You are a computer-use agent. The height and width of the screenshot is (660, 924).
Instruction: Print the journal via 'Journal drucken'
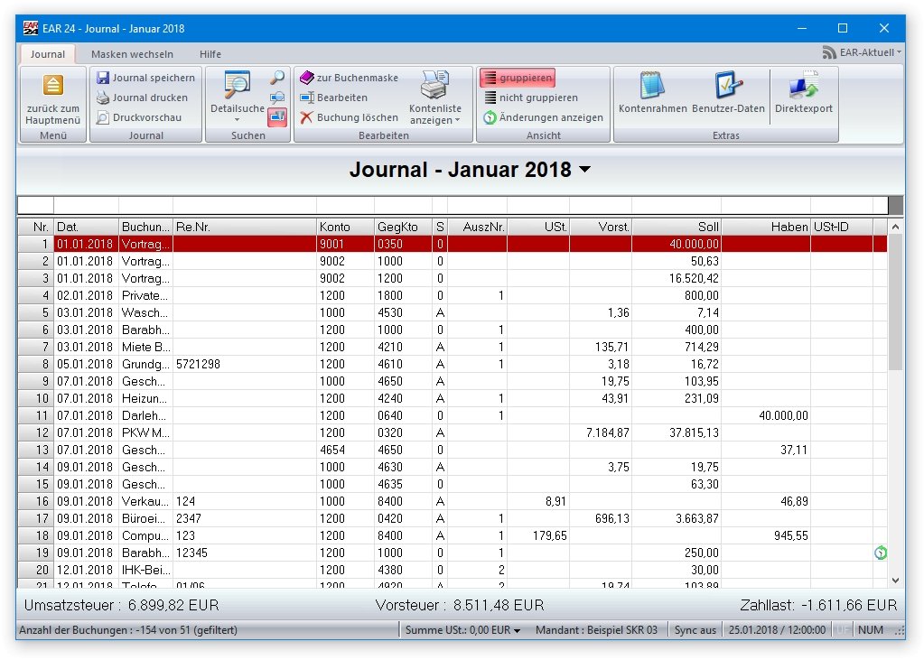[142, 98]
